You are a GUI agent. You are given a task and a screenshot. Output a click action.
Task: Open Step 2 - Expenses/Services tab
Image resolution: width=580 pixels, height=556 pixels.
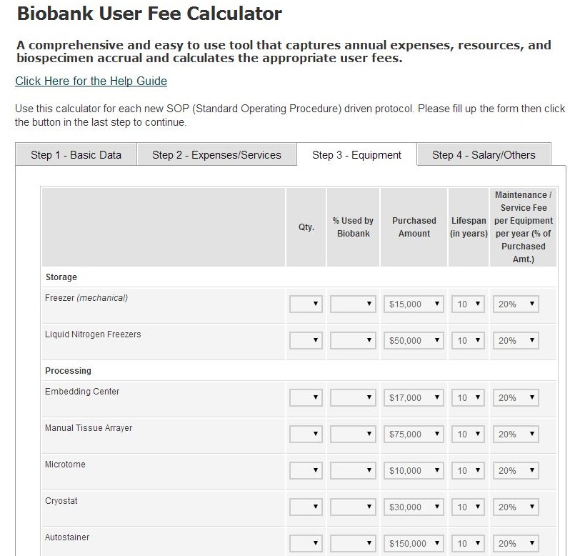click(x=216, y=155)
